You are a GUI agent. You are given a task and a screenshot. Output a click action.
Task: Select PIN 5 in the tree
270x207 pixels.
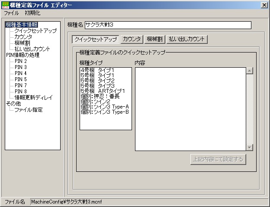[21, 79]
